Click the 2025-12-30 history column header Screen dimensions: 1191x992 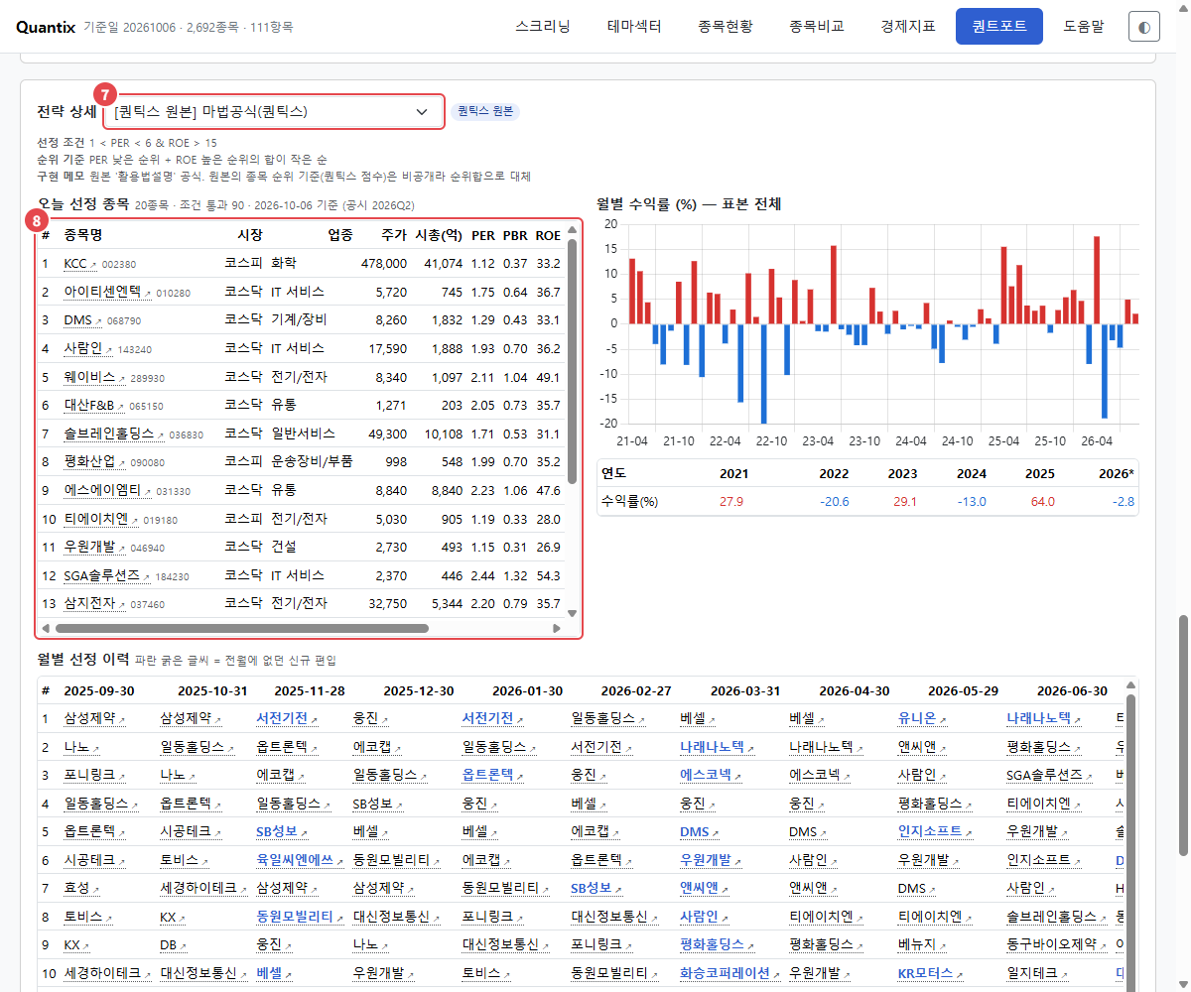tap(419, 690)
